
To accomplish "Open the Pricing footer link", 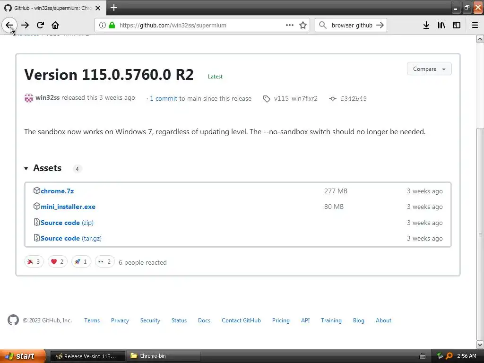I will (281, 320).
